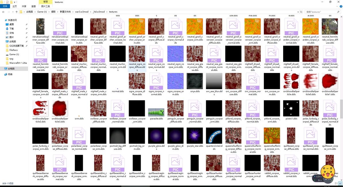This screenshot has height=187, width=343.
Task: Go back with the back arrow
Action: [x=3, y=12]
